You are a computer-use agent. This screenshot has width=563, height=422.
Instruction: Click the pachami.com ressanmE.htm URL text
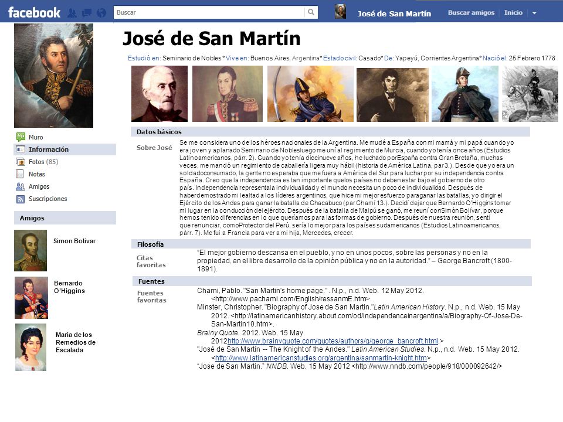[x=292, y=298]
